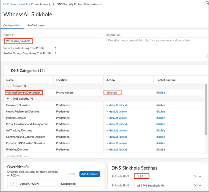Change packet capture for Parked Domains

click(161, 118)
